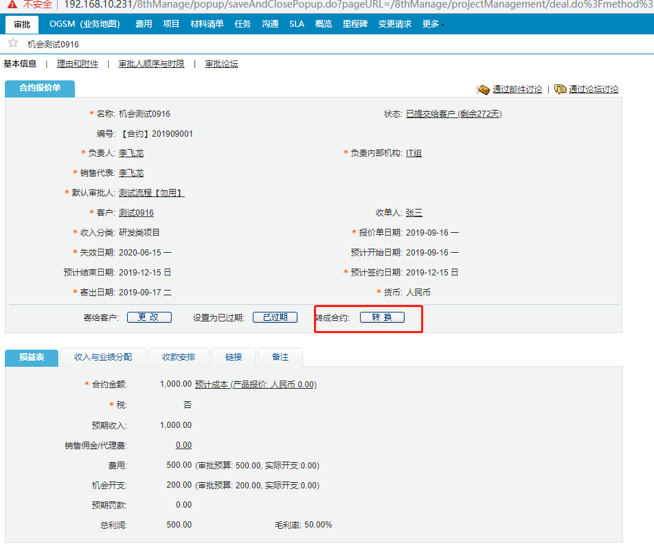Open 销售代表 link 李飞龙

(x=131, y=172)
